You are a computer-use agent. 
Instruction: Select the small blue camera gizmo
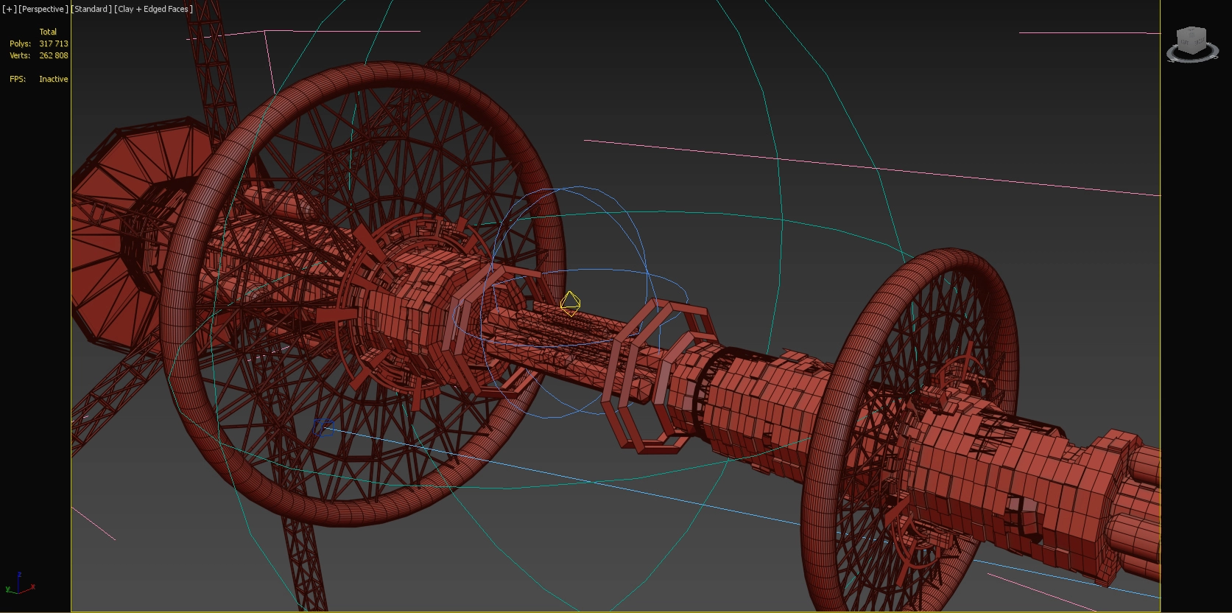point(322,427)
